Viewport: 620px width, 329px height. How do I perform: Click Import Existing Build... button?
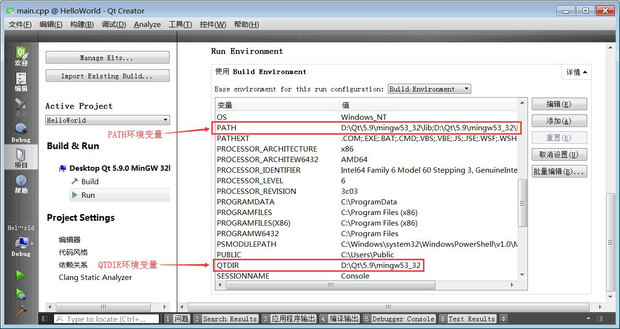click(107, 76)
